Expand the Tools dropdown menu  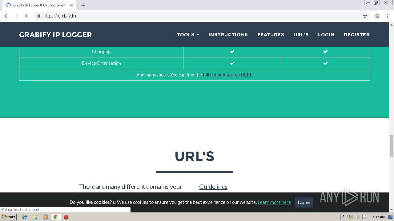[x=188, y=35]
